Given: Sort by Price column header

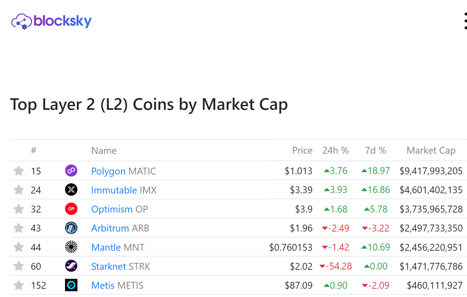Looking at the screenshot, I should (x=302, y=151).
